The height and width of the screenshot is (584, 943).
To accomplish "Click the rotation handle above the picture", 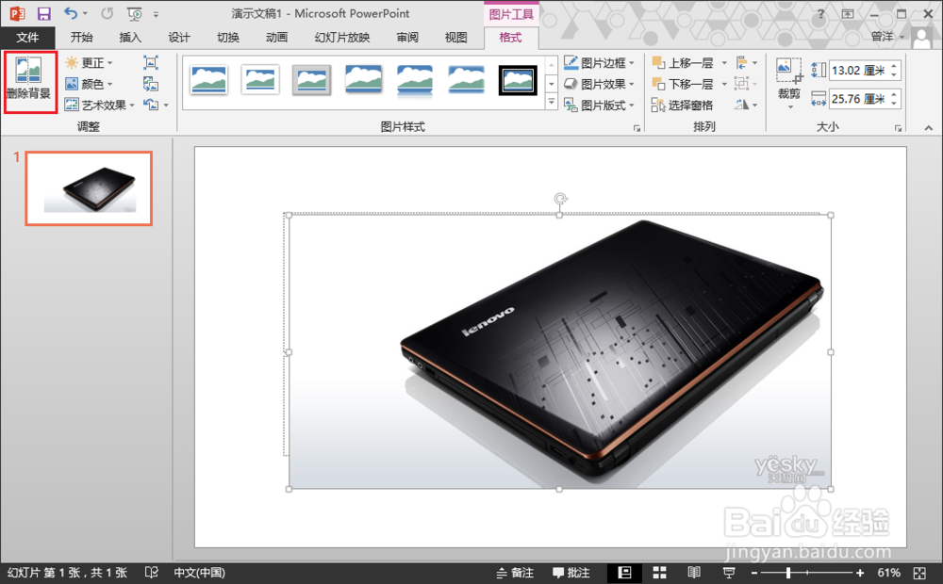I will (x=560, y=199).
